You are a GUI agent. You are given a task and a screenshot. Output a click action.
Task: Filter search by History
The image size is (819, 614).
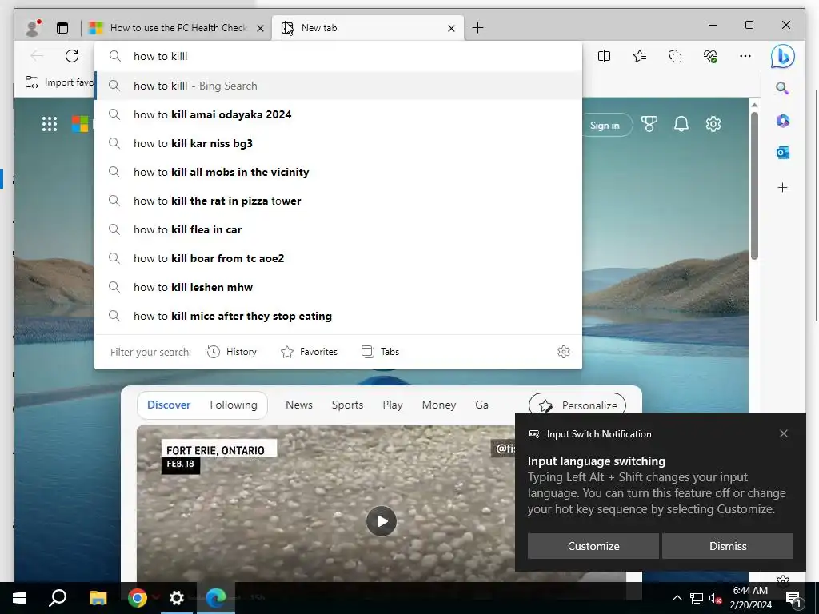point(232,352)
